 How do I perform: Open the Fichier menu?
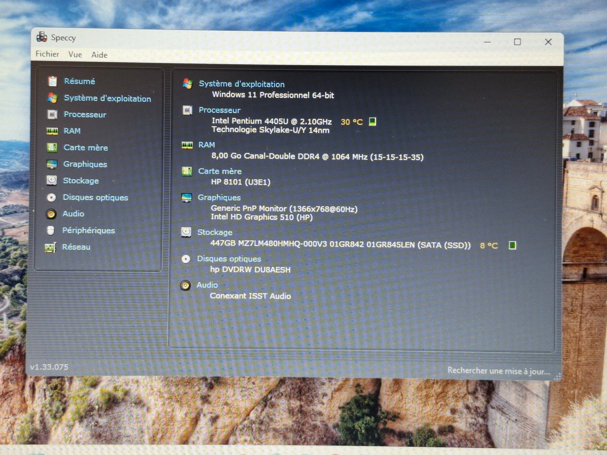(x=47, y=54)
